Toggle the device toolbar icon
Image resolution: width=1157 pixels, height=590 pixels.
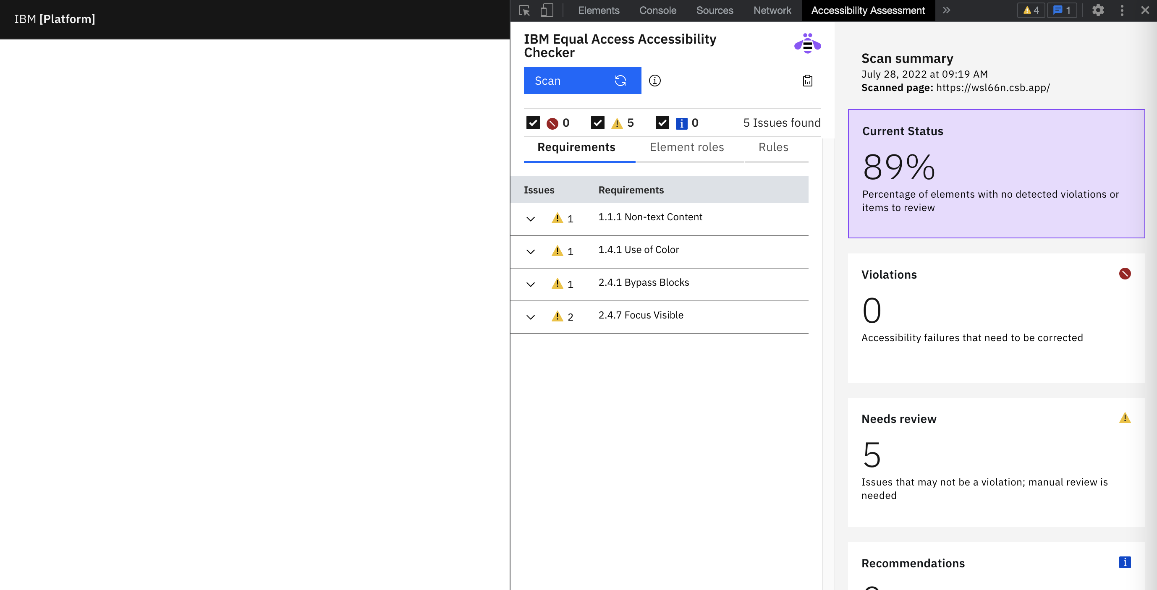click(546, 10)
